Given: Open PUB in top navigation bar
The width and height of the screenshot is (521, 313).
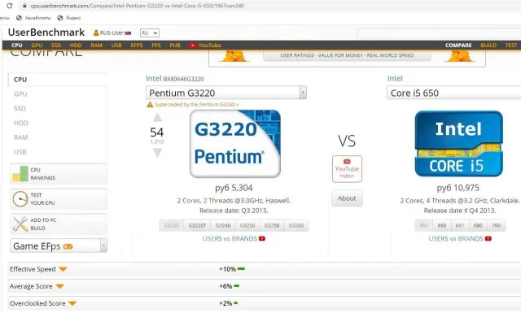Looking at the screenshot, I should coord(175,46).
